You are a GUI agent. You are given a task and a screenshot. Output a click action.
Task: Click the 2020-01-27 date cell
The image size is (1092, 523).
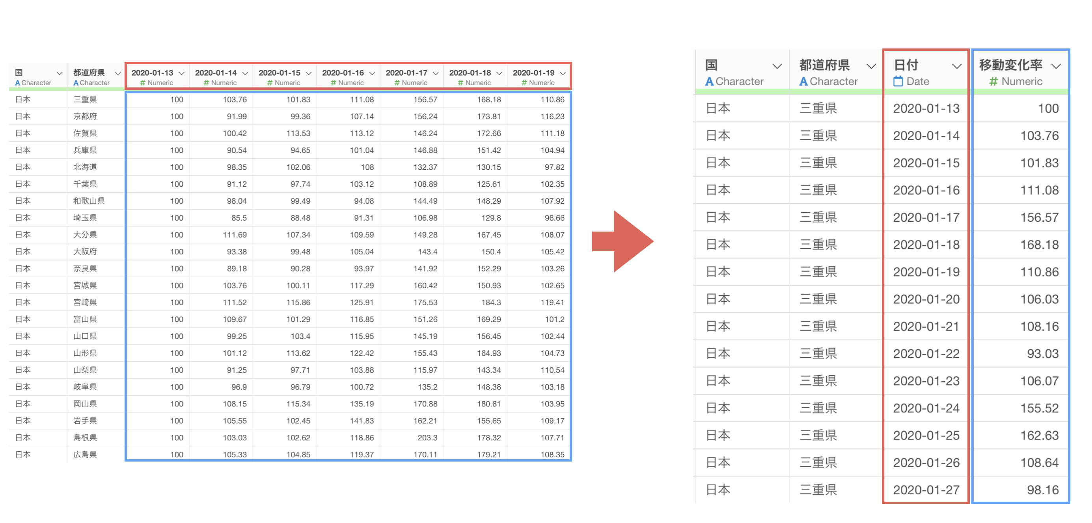926,490
